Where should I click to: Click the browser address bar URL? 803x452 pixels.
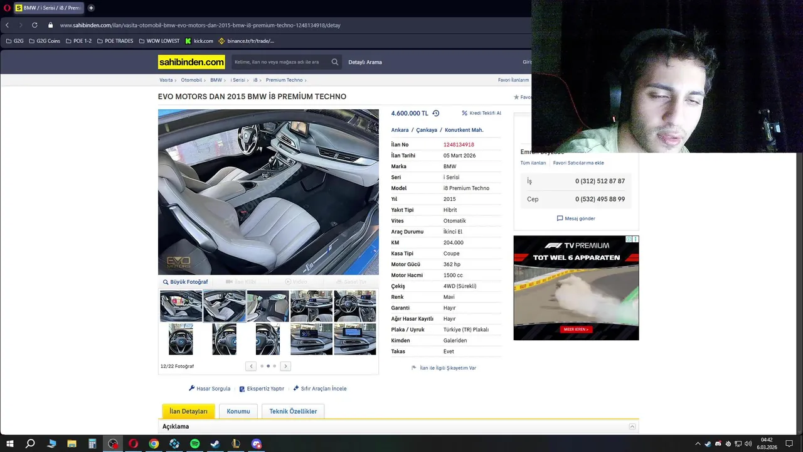pos(200,25)
